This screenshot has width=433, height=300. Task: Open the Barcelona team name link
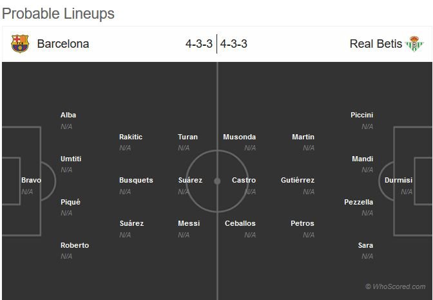(63, 44)
